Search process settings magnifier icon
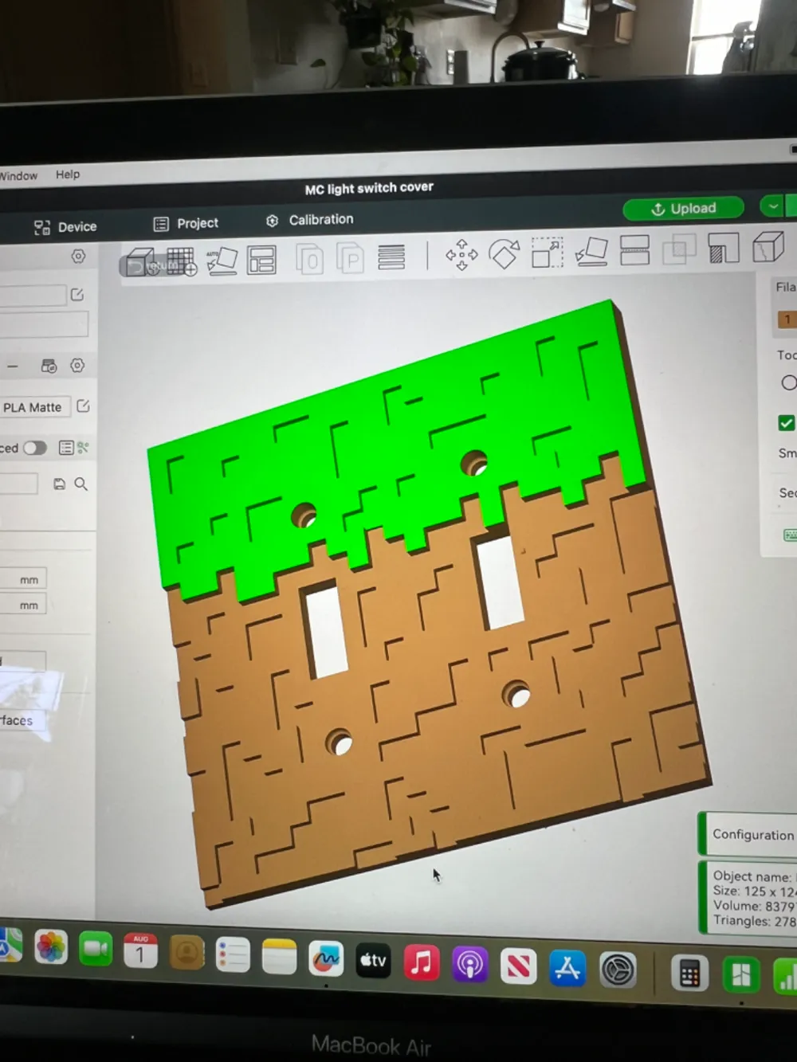The image size is (797, 1062). (x=81, y=484)
